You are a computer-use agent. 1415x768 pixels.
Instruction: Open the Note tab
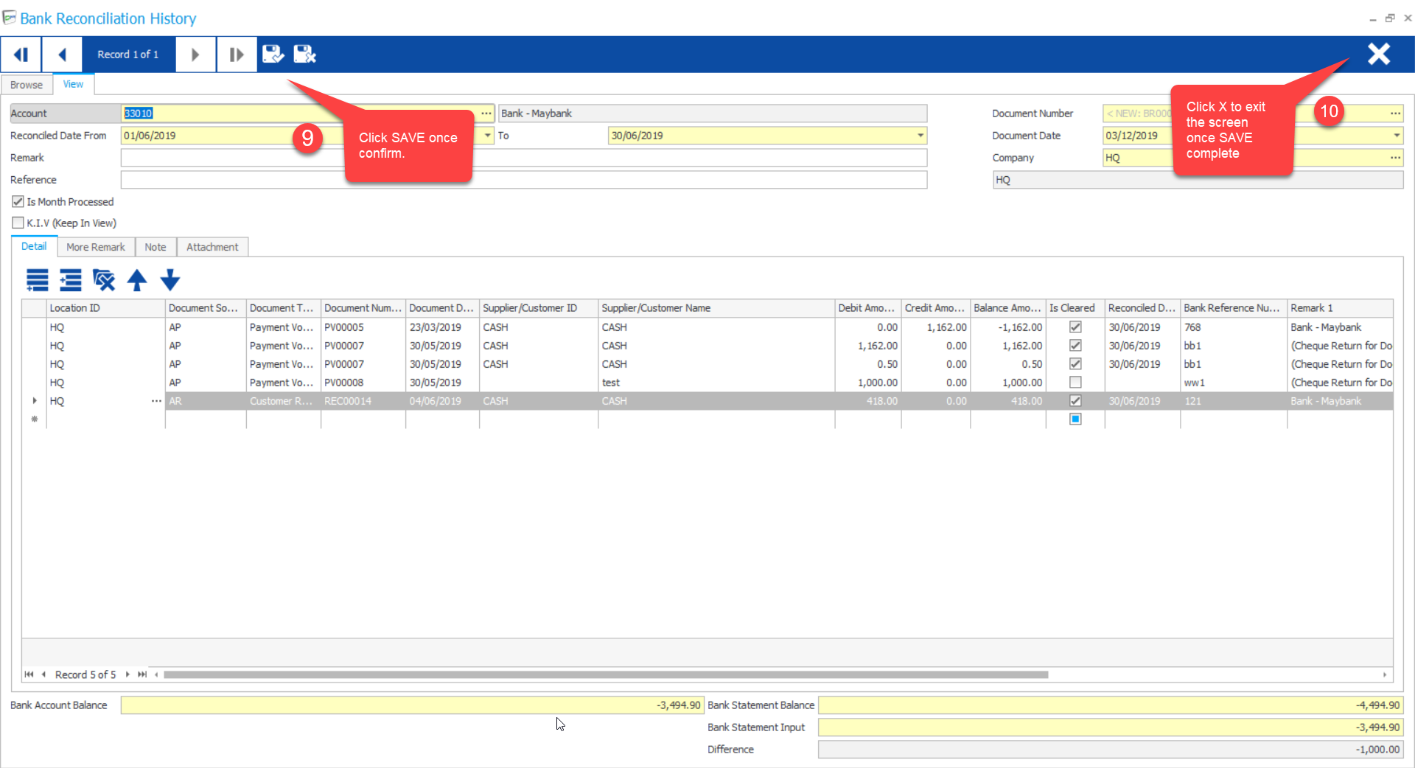click(156, 247)
